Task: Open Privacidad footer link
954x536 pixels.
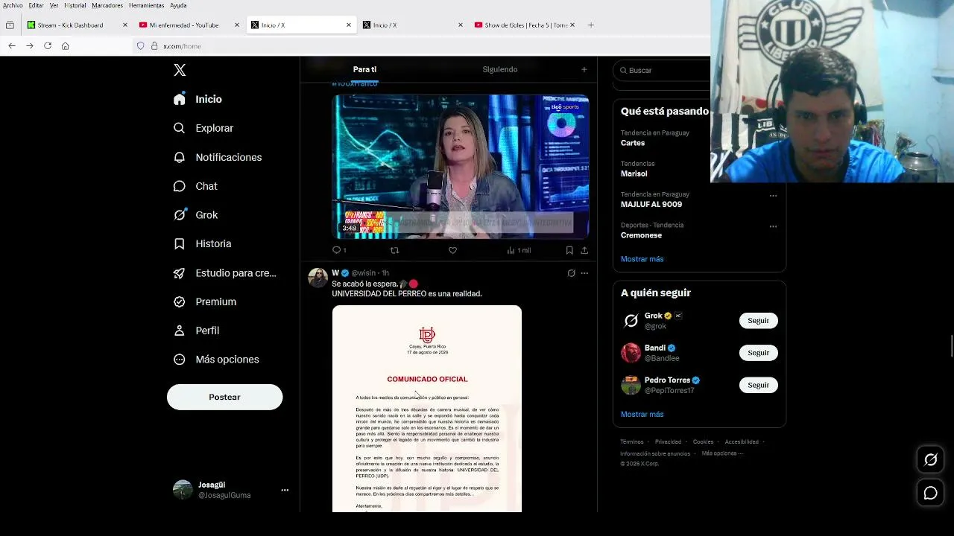Action: click(668, 442)
